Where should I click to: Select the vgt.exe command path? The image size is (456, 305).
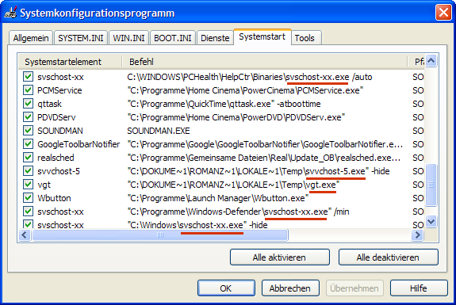(233, 185)
